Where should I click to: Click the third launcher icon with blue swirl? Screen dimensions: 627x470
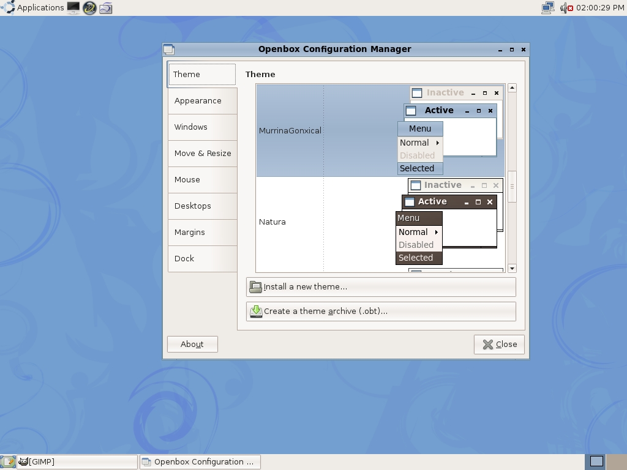[105, 8]
